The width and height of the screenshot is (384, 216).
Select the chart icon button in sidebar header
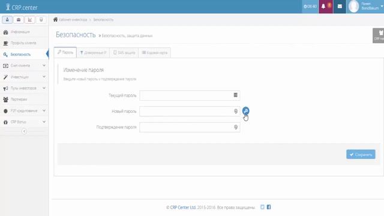[29, 20]
